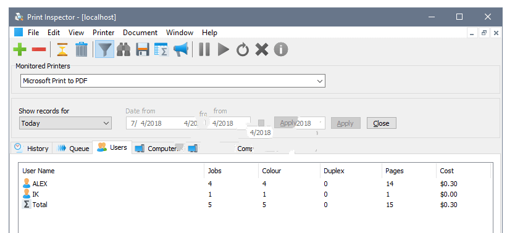Image resolution: width=507 pixels, height=233 pixels.
Task: Sort by the Duplex column header
Action: coord(351,171)
